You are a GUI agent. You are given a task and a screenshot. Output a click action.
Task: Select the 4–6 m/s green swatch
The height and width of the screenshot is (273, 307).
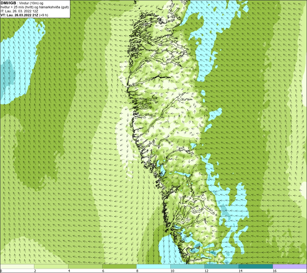point(85,266)
